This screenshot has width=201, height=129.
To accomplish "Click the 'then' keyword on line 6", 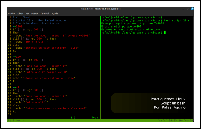I will 16,33.
